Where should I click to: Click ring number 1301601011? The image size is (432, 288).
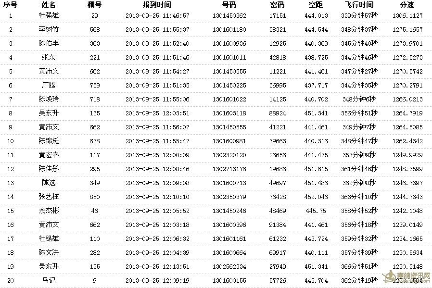coord(229,58)
